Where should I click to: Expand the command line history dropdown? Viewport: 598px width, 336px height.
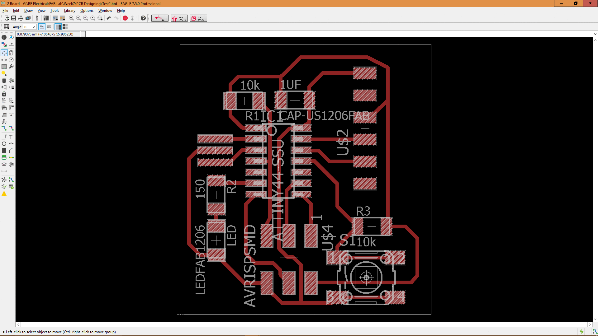click(595, 34)
